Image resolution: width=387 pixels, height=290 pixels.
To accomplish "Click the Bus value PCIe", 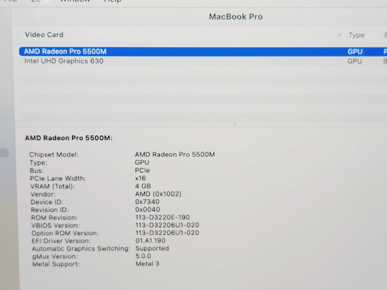I will (142, 171).
